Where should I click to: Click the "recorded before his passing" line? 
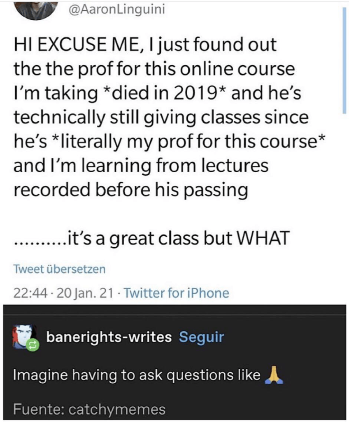131,190
